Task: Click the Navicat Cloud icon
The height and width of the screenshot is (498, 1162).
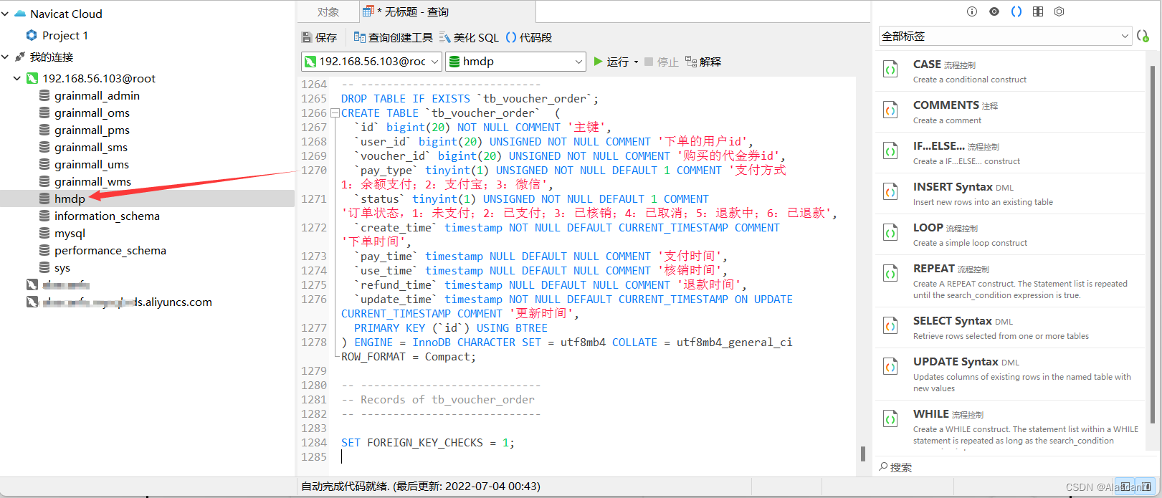Action: tap(20, 14)
